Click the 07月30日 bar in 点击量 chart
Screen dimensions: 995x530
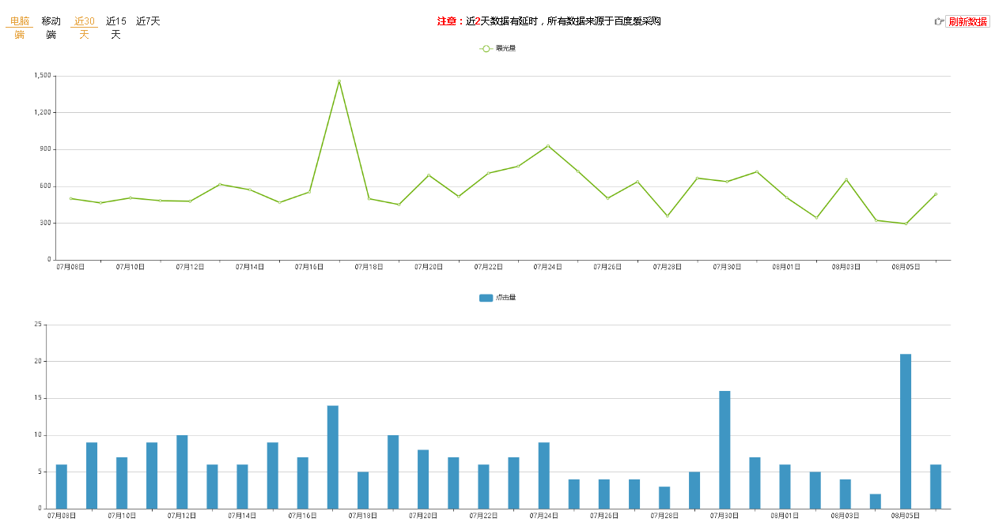[724, 449]
